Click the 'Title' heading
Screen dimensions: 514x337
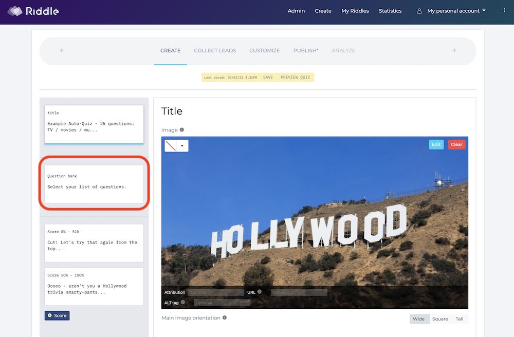[x=172, y=111]
